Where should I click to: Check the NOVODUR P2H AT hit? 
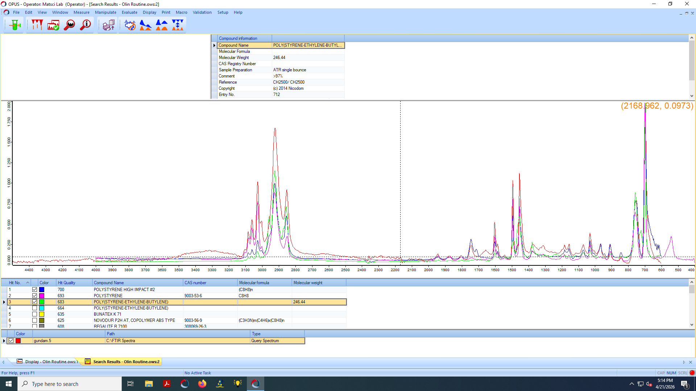34,320
